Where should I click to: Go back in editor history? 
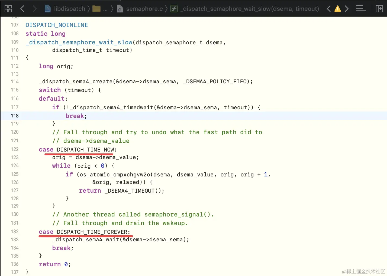pyautogui.click(x=22, y=9)
